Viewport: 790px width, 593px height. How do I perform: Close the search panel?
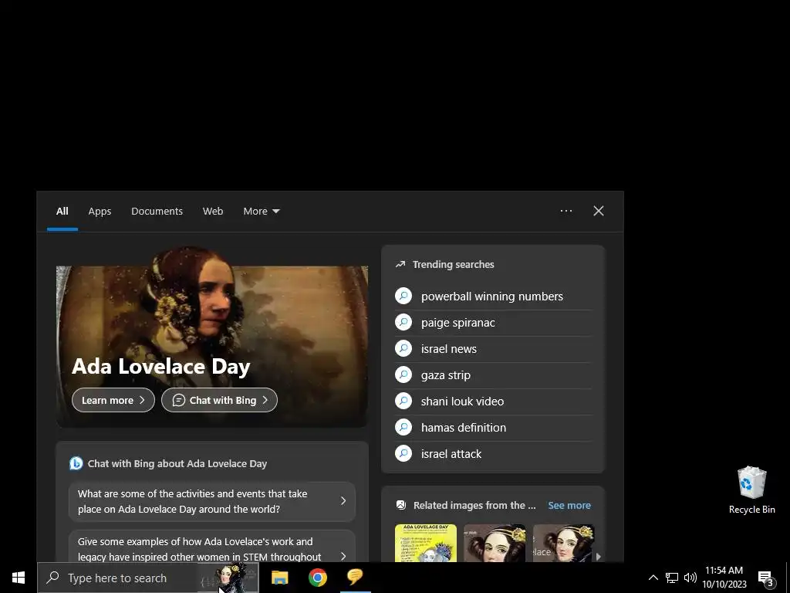click(599, 211)
